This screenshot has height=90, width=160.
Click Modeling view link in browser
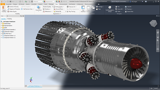pos(9,19)
